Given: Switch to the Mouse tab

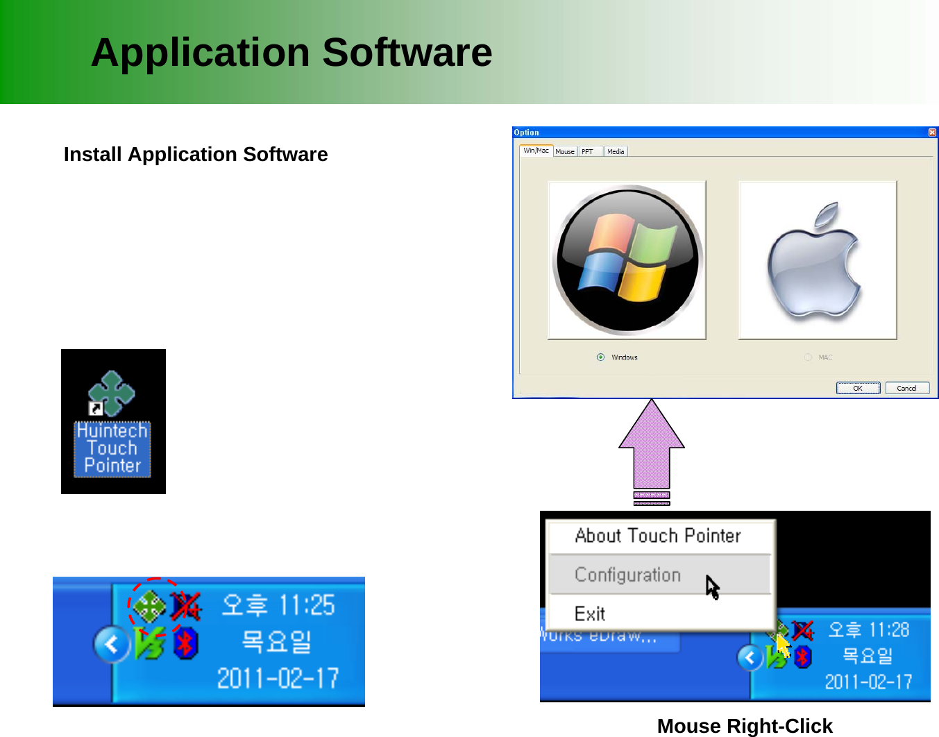Looking at the screenshot, I should (565, 151).
